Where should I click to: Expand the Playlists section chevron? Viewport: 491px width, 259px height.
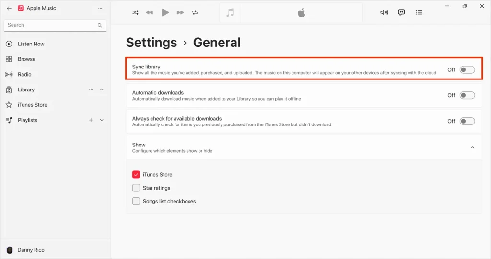click(x=102, y=120)
